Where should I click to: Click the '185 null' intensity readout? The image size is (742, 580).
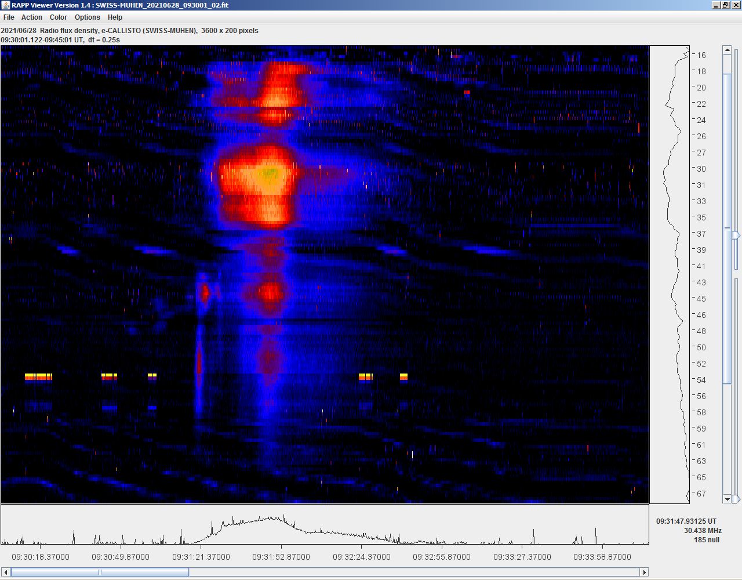(x=707, y=540)
